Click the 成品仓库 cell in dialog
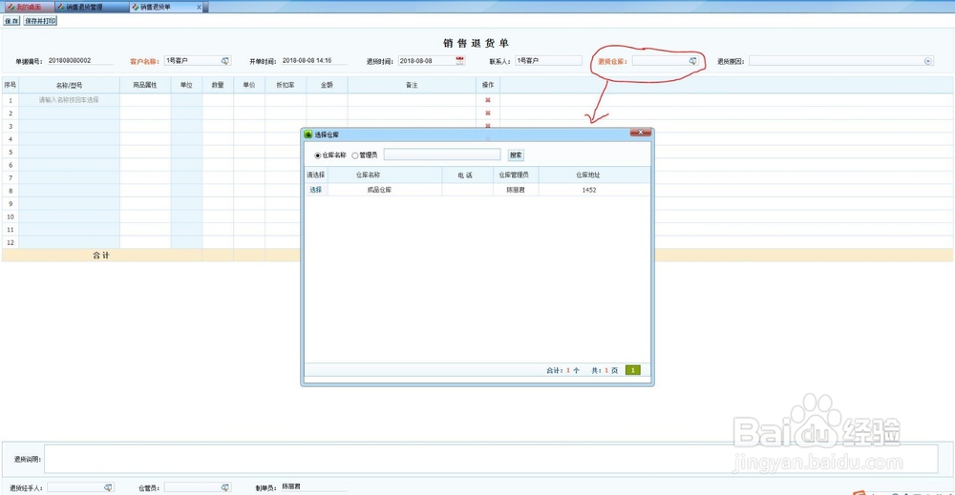Screen dimensions: 955x495 379,190
